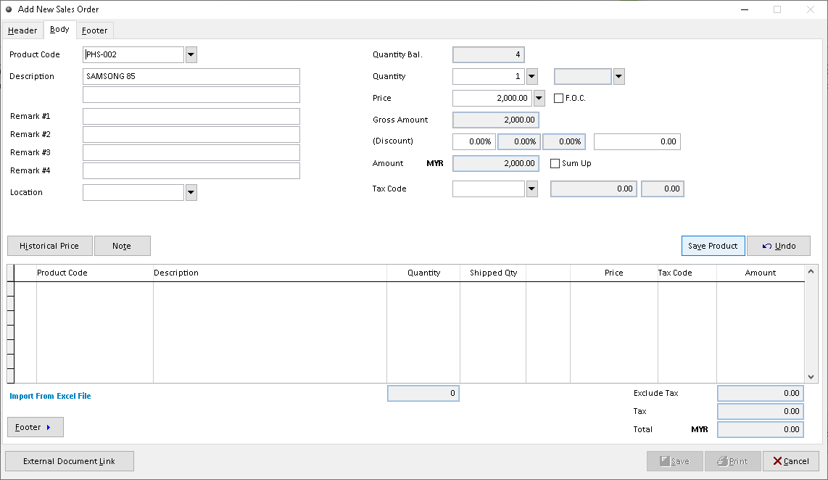Click the Undo icon to revert changes
Image resolution: width=828 pixels, height=480 pixels.
tap(768, 246)
